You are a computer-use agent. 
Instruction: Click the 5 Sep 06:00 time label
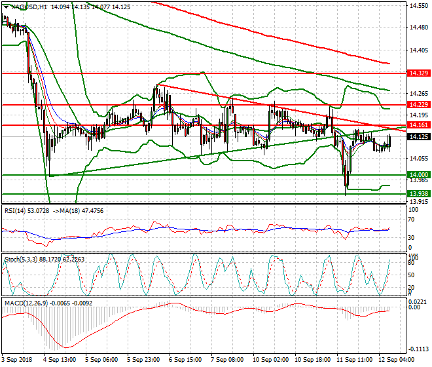click(x=101, y=360)
